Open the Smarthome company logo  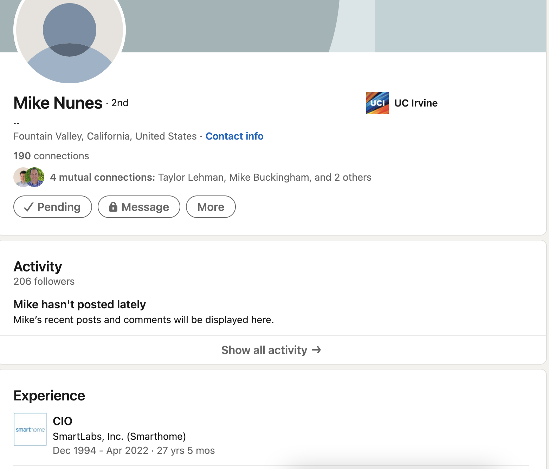pos(30,429)
